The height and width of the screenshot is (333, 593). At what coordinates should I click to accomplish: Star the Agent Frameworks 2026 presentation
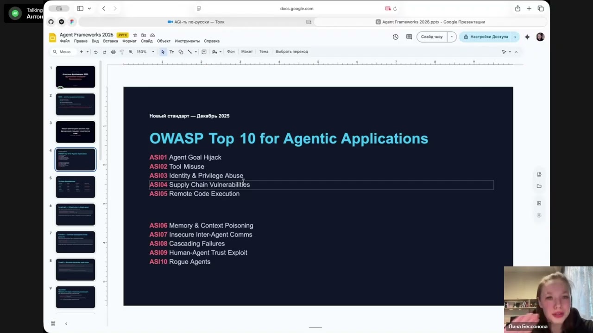coord(135,35)
